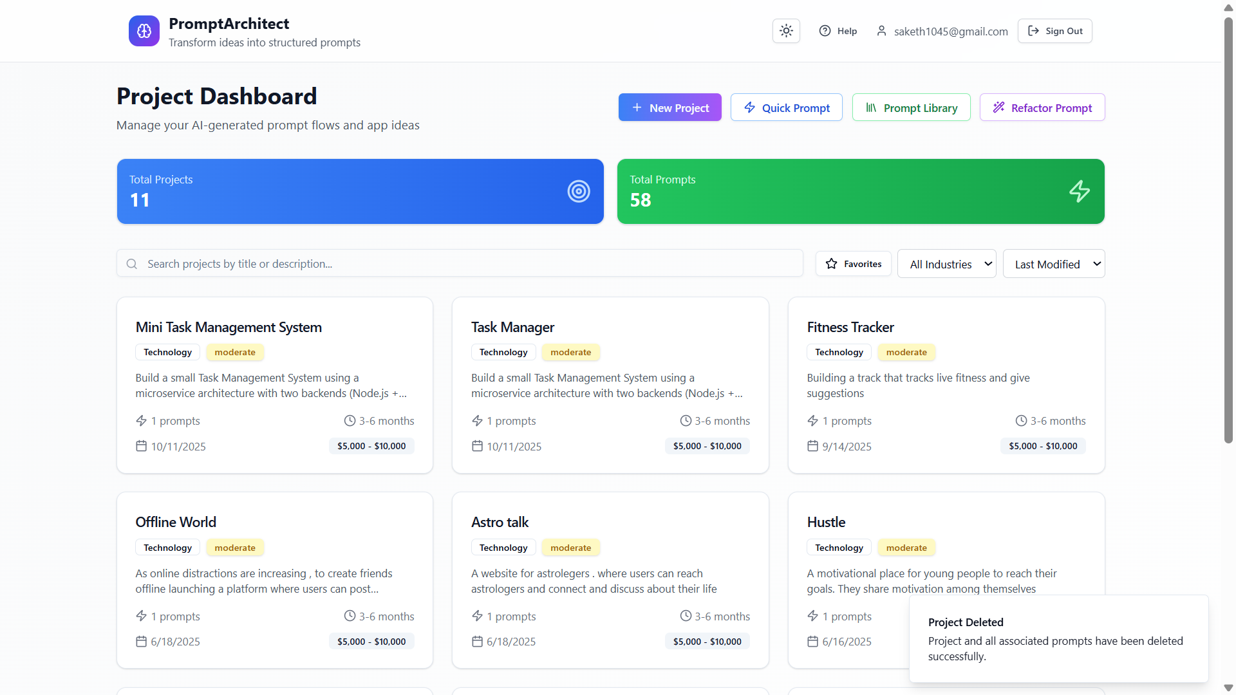This screenshot has width=1236, height=695.
Task: Open Refactor Prompt magic wand
Action: [1042, 107]
